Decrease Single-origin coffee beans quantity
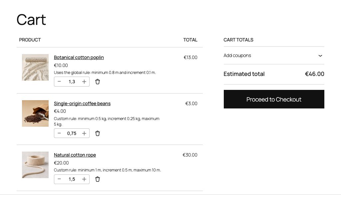Viewport: 341px width, 199px height. (x=59, y=133)
